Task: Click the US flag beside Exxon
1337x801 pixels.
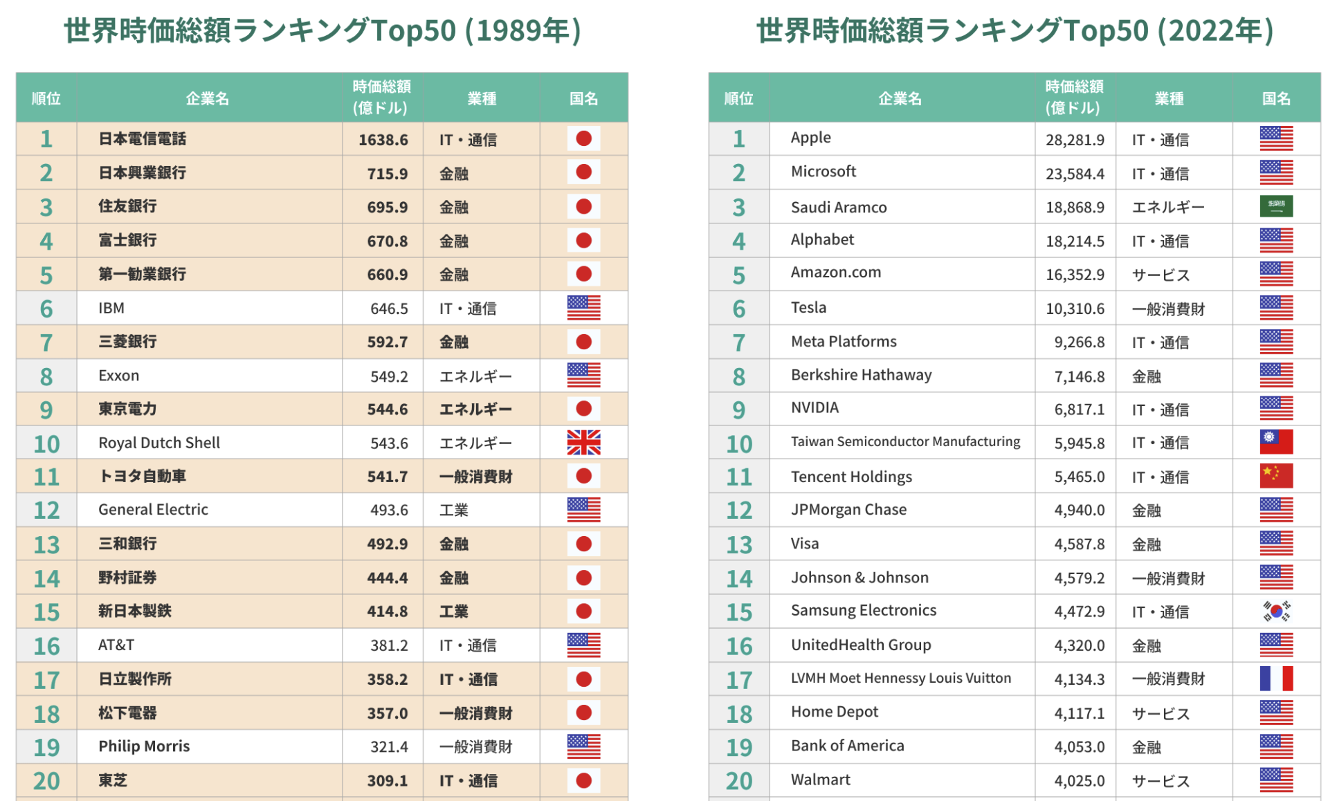Action: click(583, 376)
